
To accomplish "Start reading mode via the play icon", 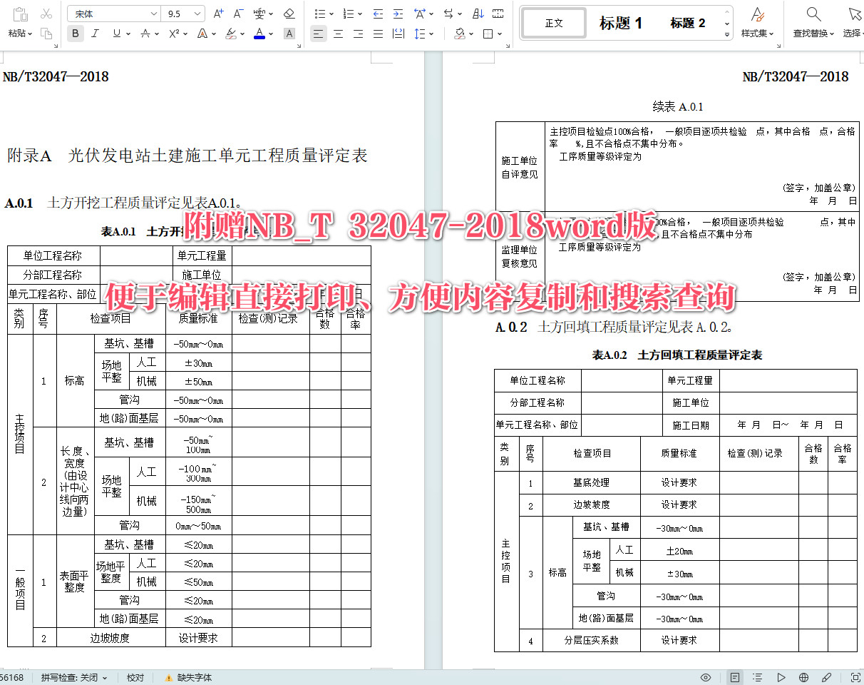I will [782, 677].
